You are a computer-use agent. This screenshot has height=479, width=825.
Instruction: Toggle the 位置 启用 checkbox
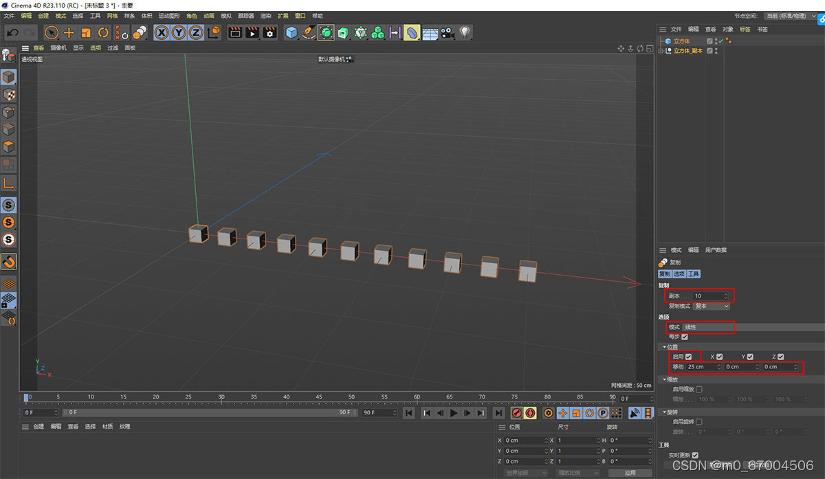coord(689,357)
